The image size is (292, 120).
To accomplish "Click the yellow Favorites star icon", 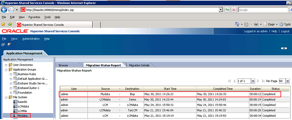I will point(3,24).
